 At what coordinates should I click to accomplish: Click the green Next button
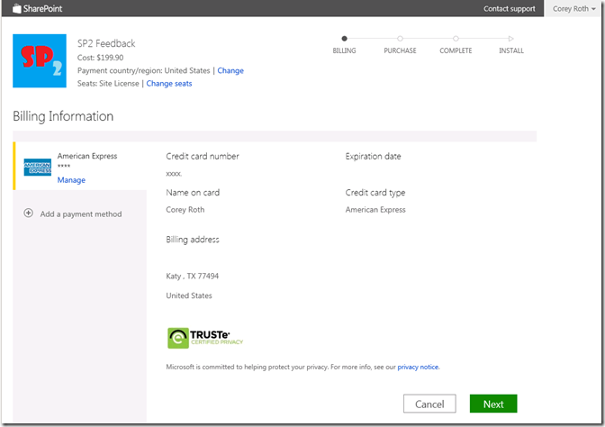[493, 404]
